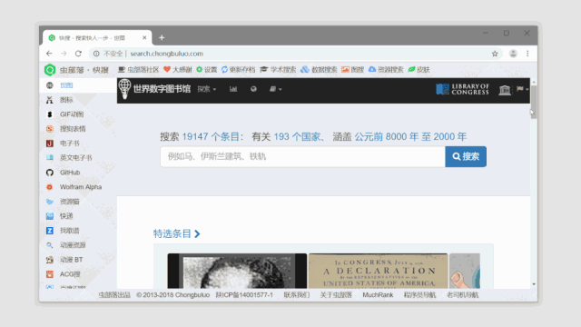Focus the library search input field
The image size is (581, 327).
(x=302, y=156)
